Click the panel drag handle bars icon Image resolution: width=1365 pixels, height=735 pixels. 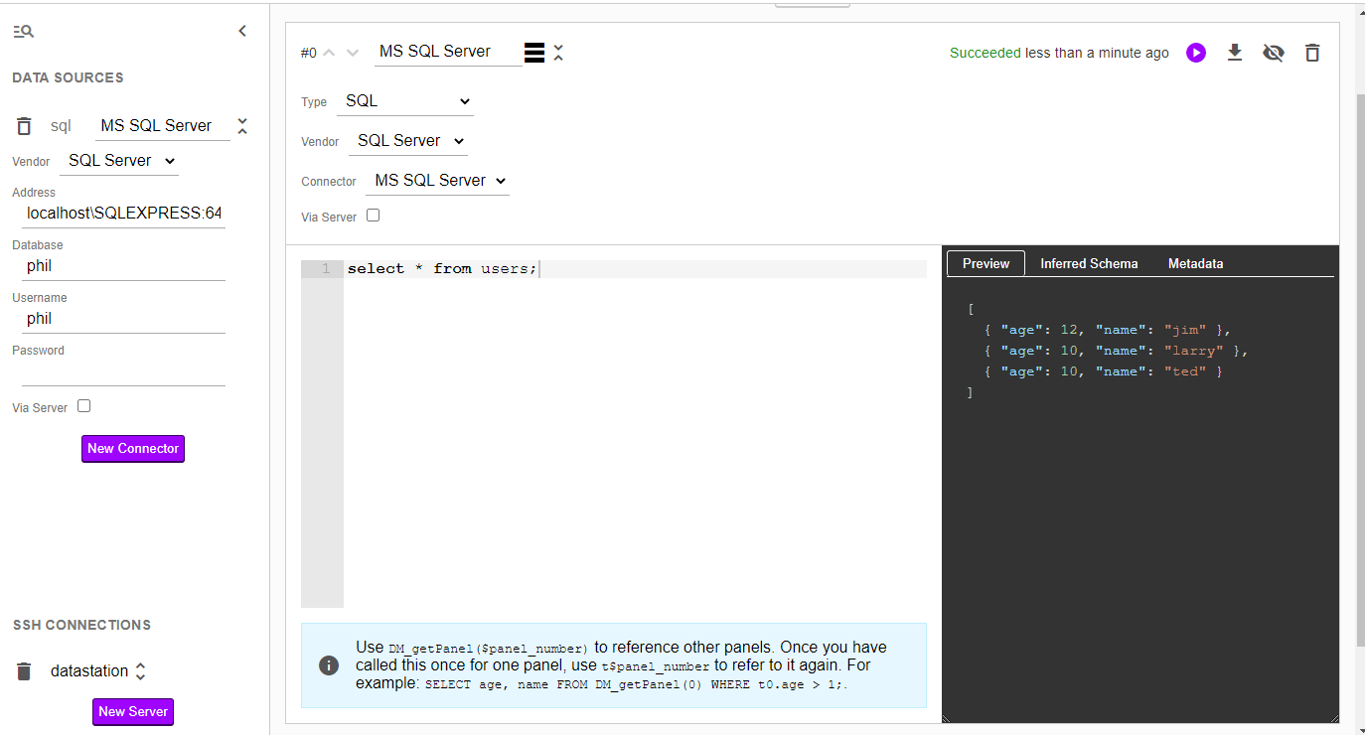click(534, 53)
